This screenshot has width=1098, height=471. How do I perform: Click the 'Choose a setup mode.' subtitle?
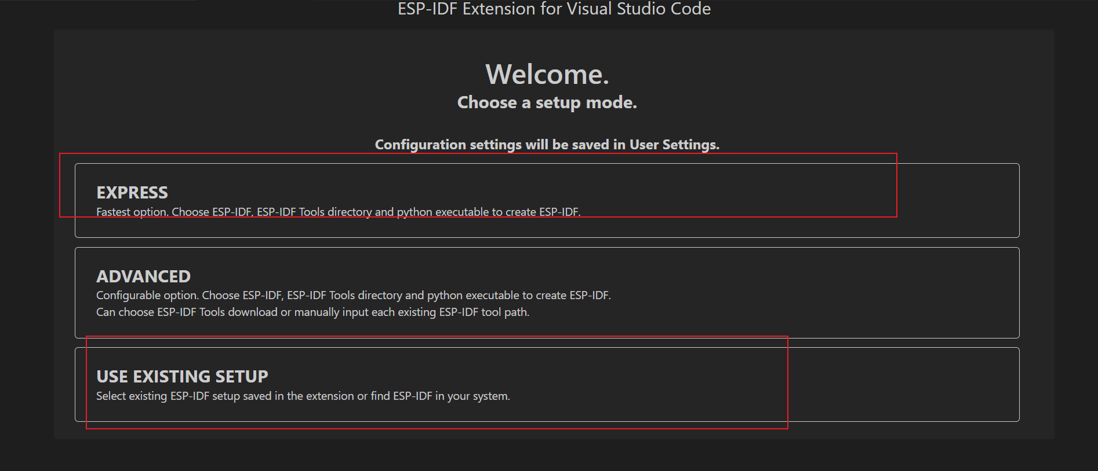547,102
